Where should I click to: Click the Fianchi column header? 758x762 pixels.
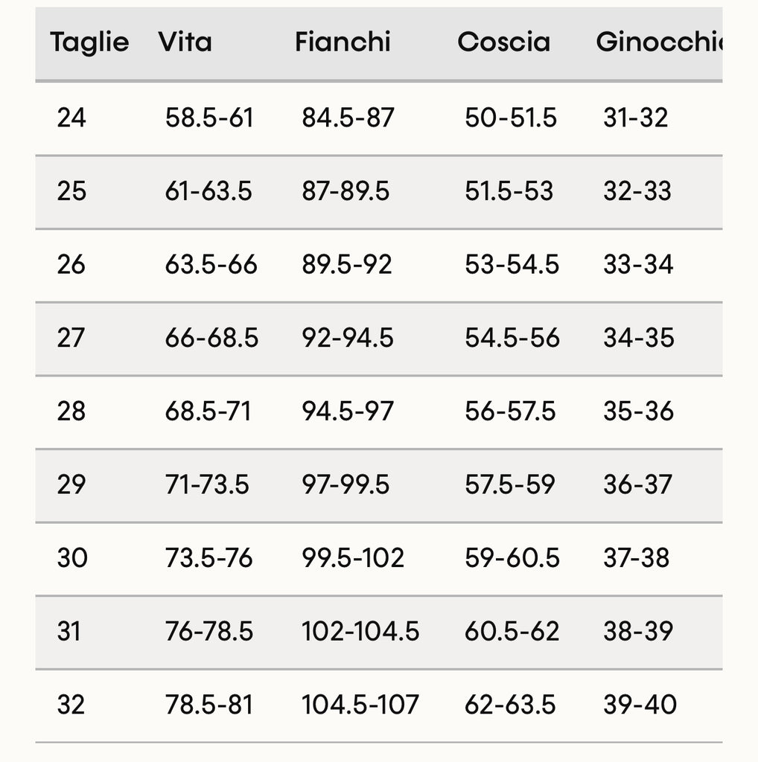pyautogui.click(x=343, y=42)
